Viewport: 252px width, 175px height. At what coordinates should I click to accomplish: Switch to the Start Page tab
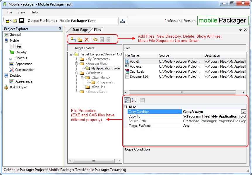[80, 30]
